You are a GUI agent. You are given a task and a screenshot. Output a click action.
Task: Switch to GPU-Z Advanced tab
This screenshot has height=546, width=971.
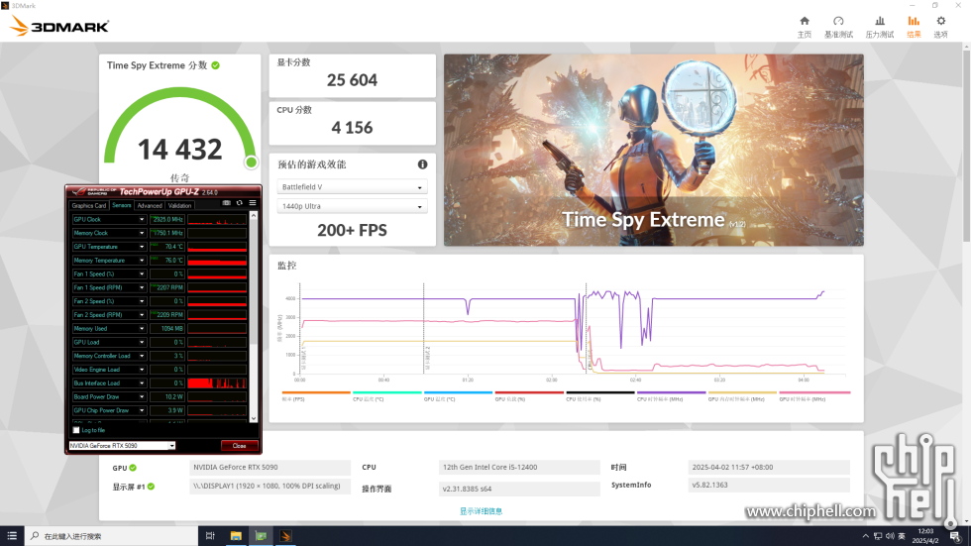point(150,205)
